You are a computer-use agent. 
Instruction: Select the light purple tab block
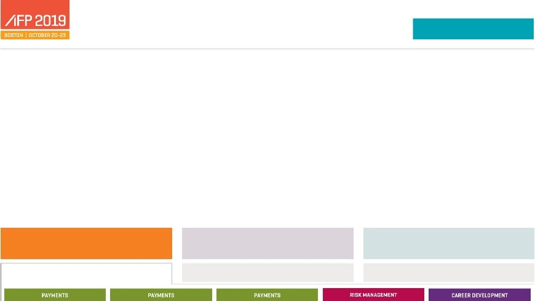point(267,243)
